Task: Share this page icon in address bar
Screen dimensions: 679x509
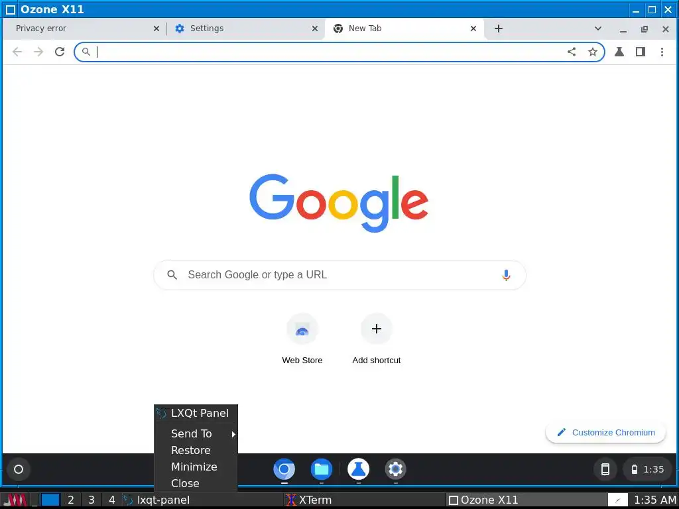Action: (572, 52)
